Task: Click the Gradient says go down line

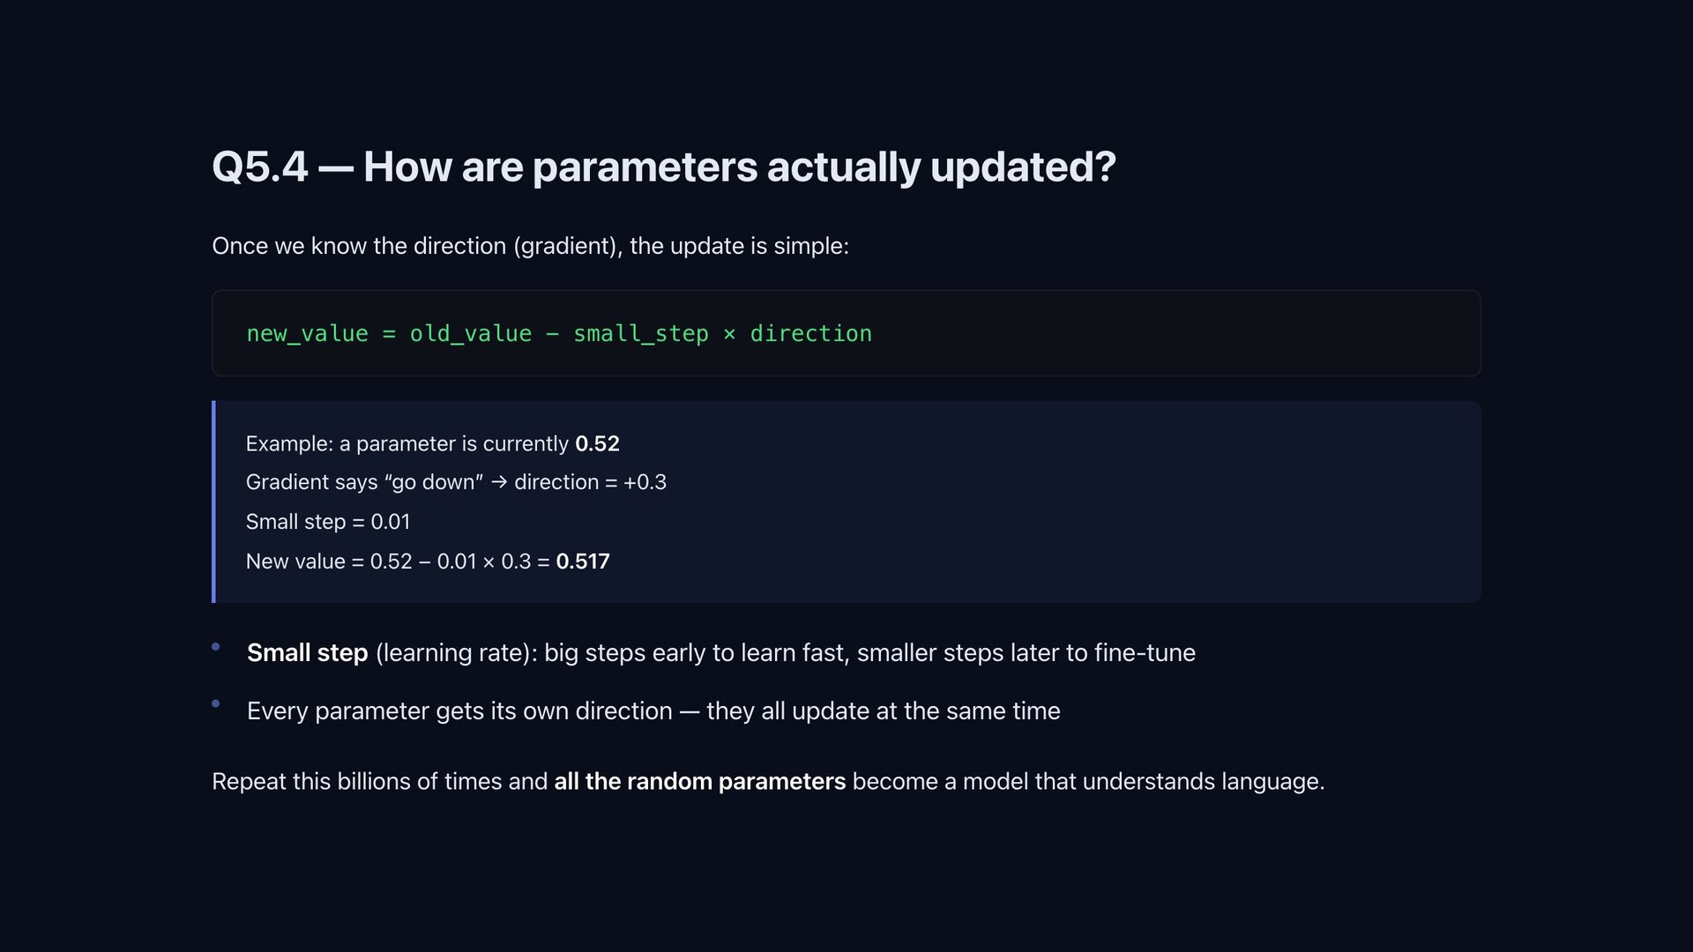Action: 456,483
